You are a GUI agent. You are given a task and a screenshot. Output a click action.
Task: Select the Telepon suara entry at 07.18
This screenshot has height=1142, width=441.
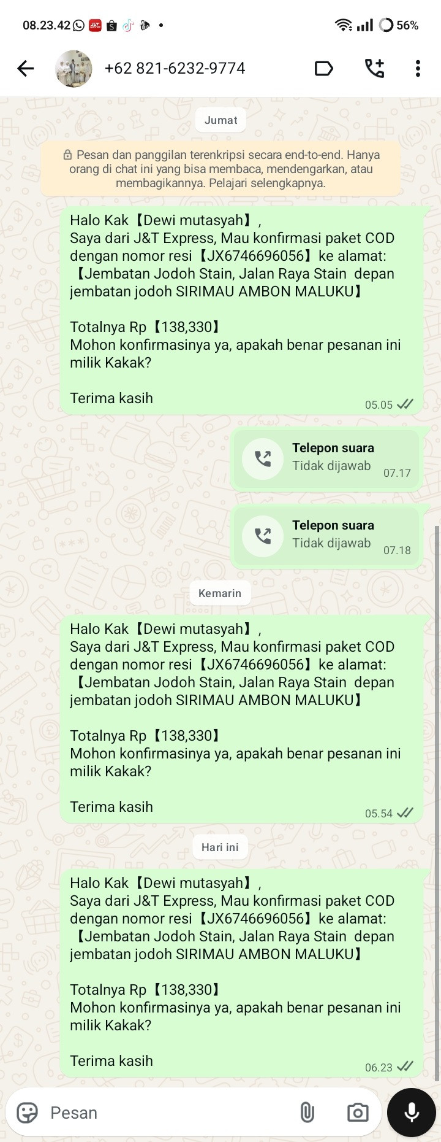tap(326, 536)
